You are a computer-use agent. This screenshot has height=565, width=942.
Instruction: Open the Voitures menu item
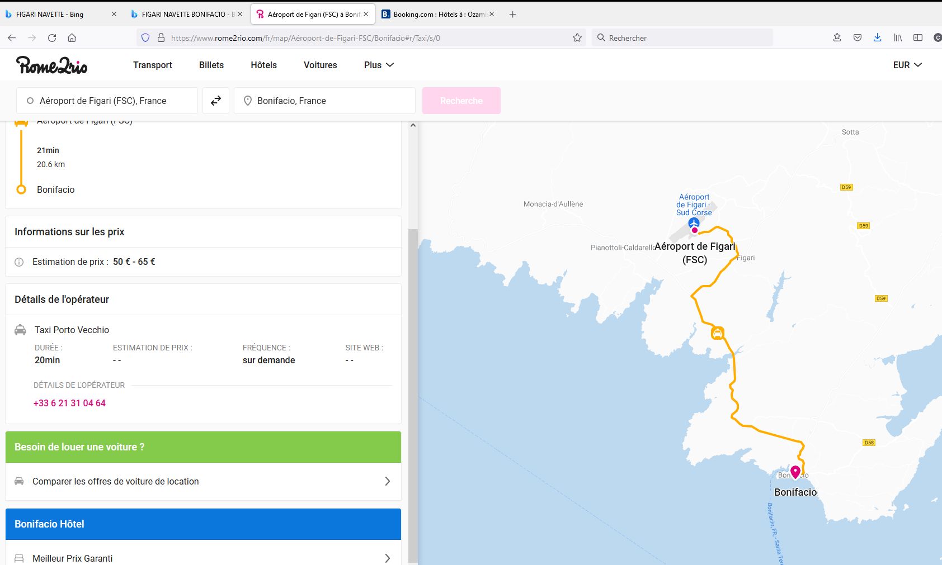click(321, 65)
